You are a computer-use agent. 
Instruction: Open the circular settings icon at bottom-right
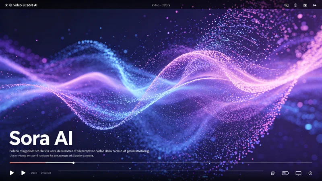310,173
